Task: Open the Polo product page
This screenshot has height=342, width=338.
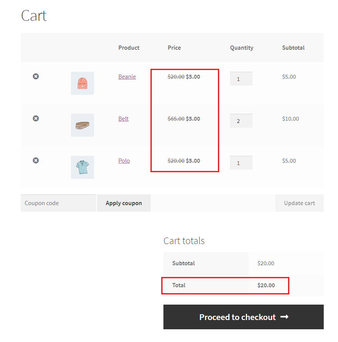Action: click(124, 160)
